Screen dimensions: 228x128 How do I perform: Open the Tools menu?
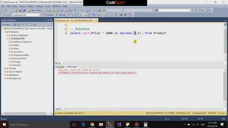(47, 6)
